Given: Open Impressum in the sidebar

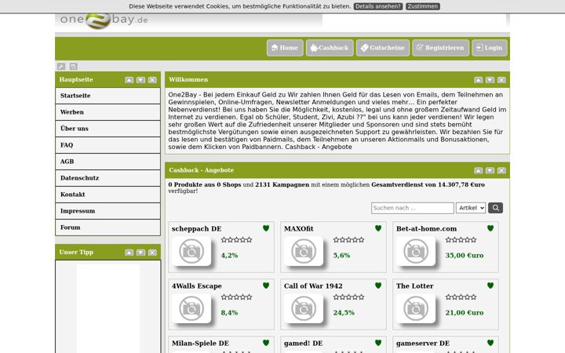Looking at the screenshot, I should (108, 211).
